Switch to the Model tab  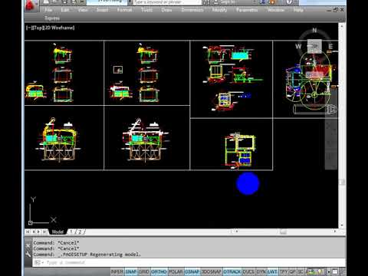58,232
